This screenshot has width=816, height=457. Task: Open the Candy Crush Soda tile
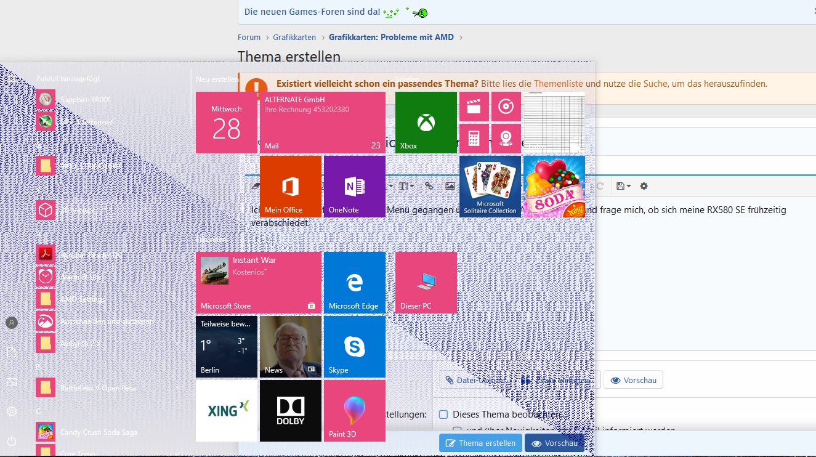click(x=554, y=187)
